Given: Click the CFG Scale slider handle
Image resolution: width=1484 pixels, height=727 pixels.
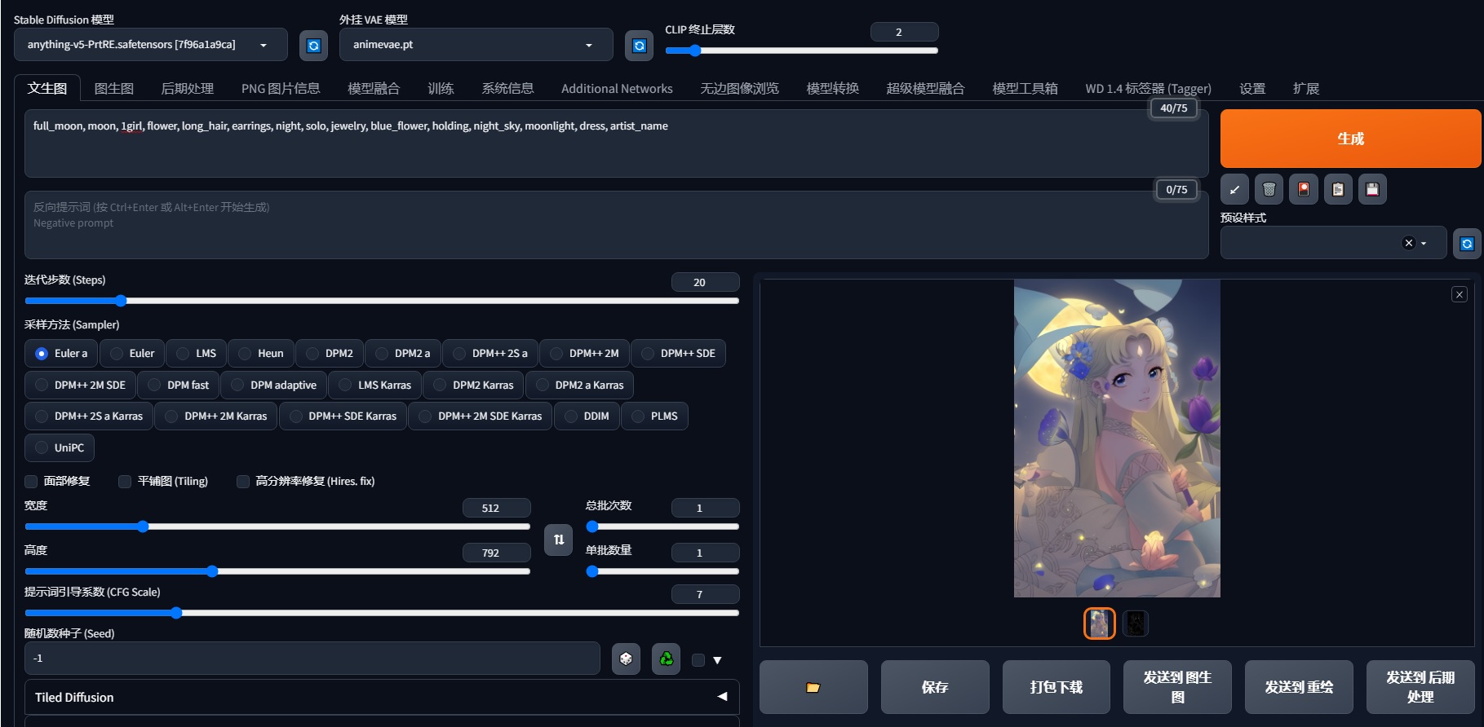Looking at the screenshot, I should [176, 613].
